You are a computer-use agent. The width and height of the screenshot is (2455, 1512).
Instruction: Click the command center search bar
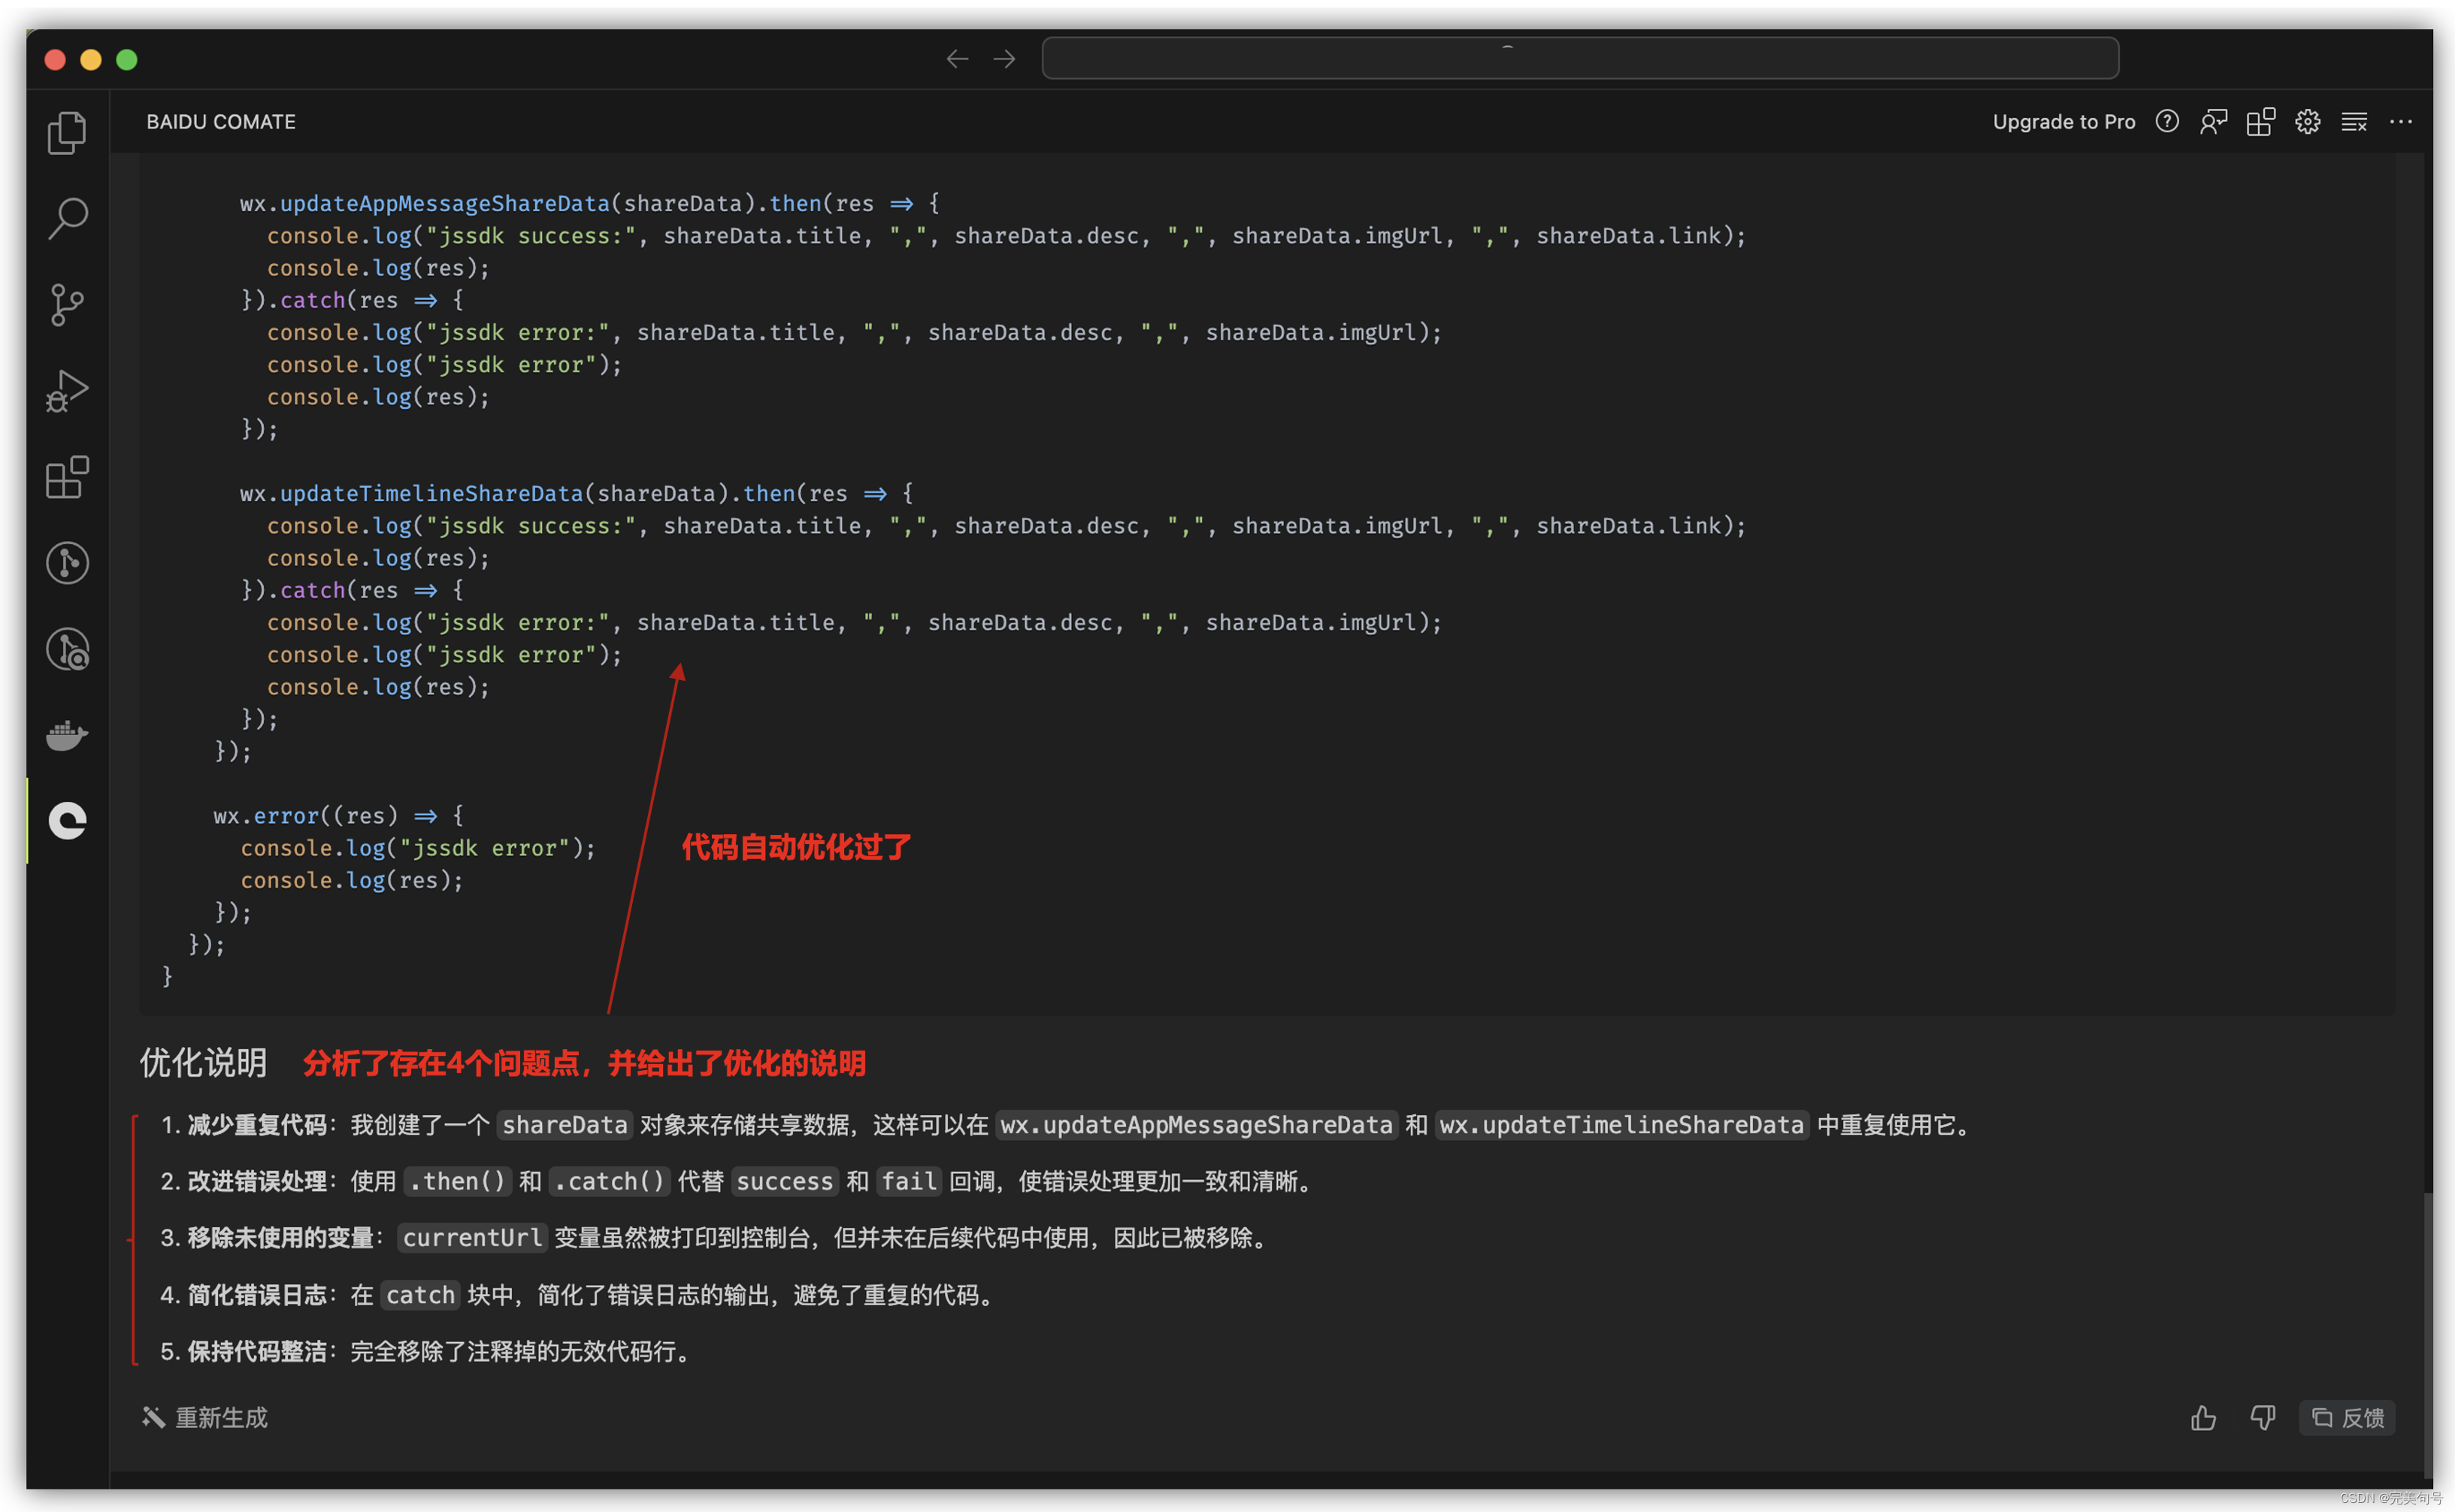click(1579, 58)
